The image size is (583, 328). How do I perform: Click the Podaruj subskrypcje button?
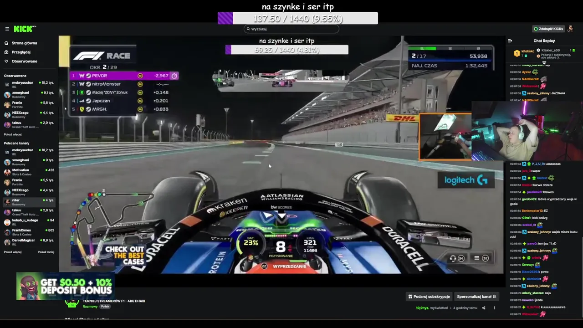tap(429, 297)
